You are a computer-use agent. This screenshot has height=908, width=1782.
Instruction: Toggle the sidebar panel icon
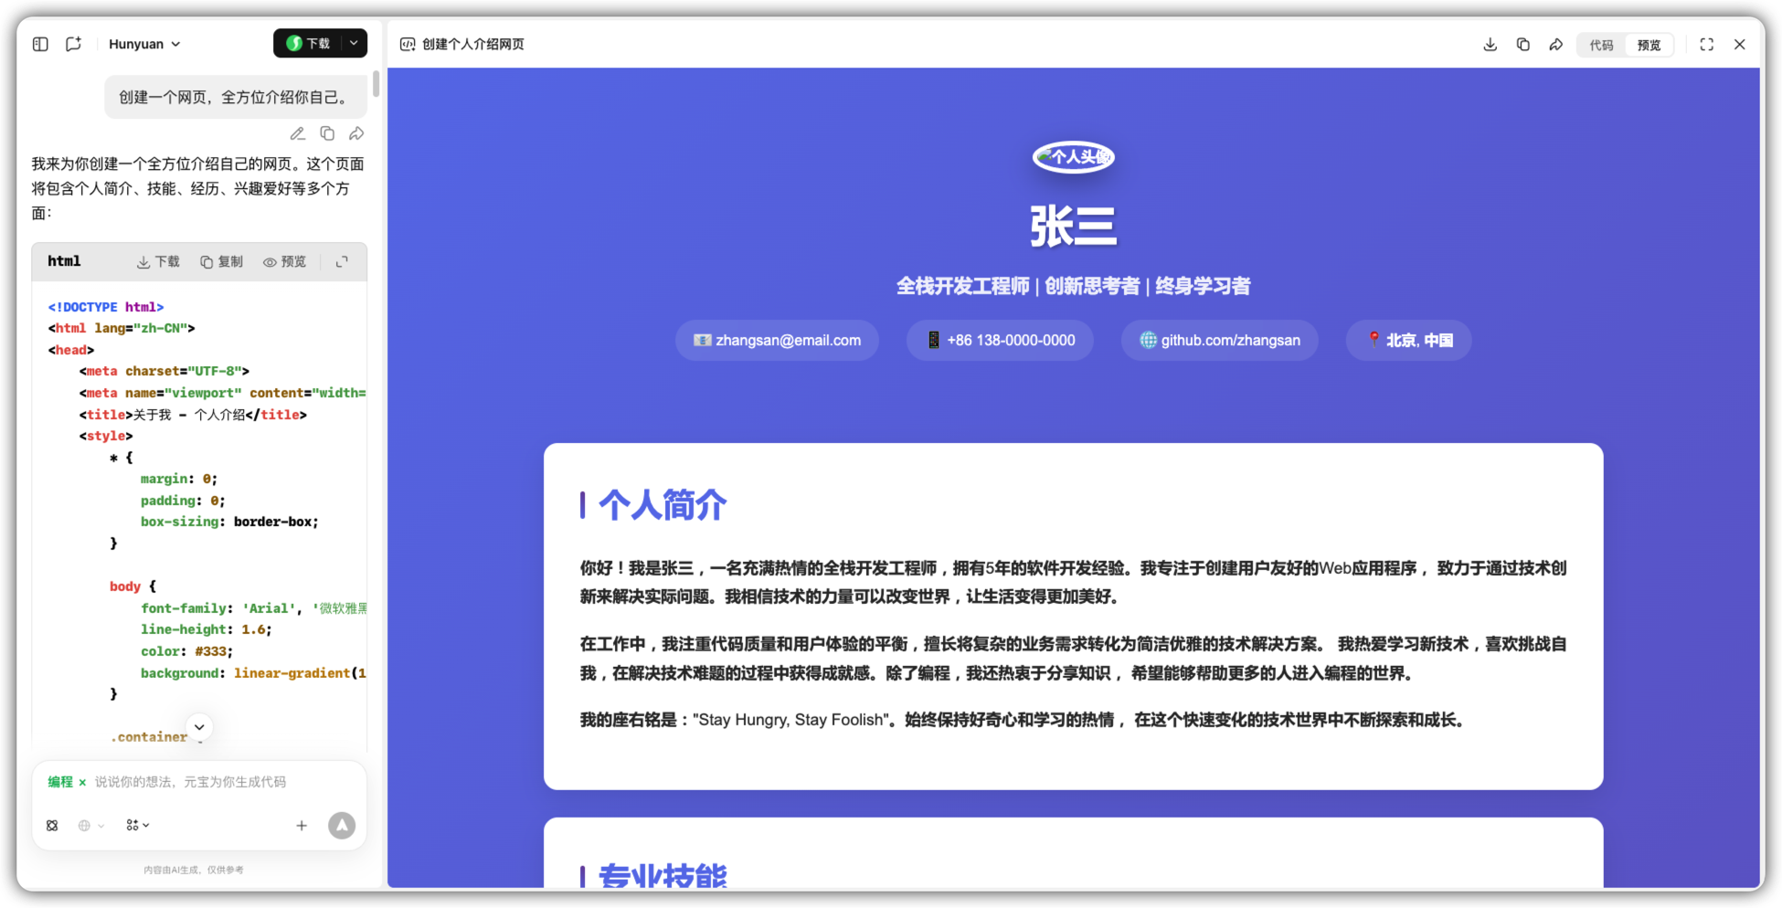pos(40,44)
